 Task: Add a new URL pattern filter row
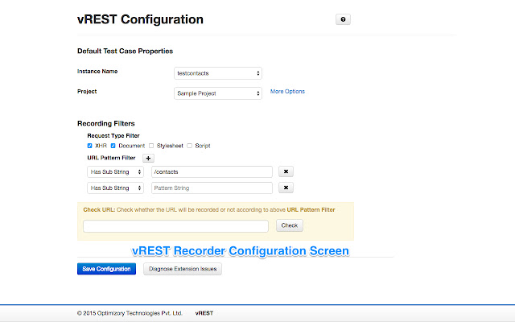tap(148, 158)
